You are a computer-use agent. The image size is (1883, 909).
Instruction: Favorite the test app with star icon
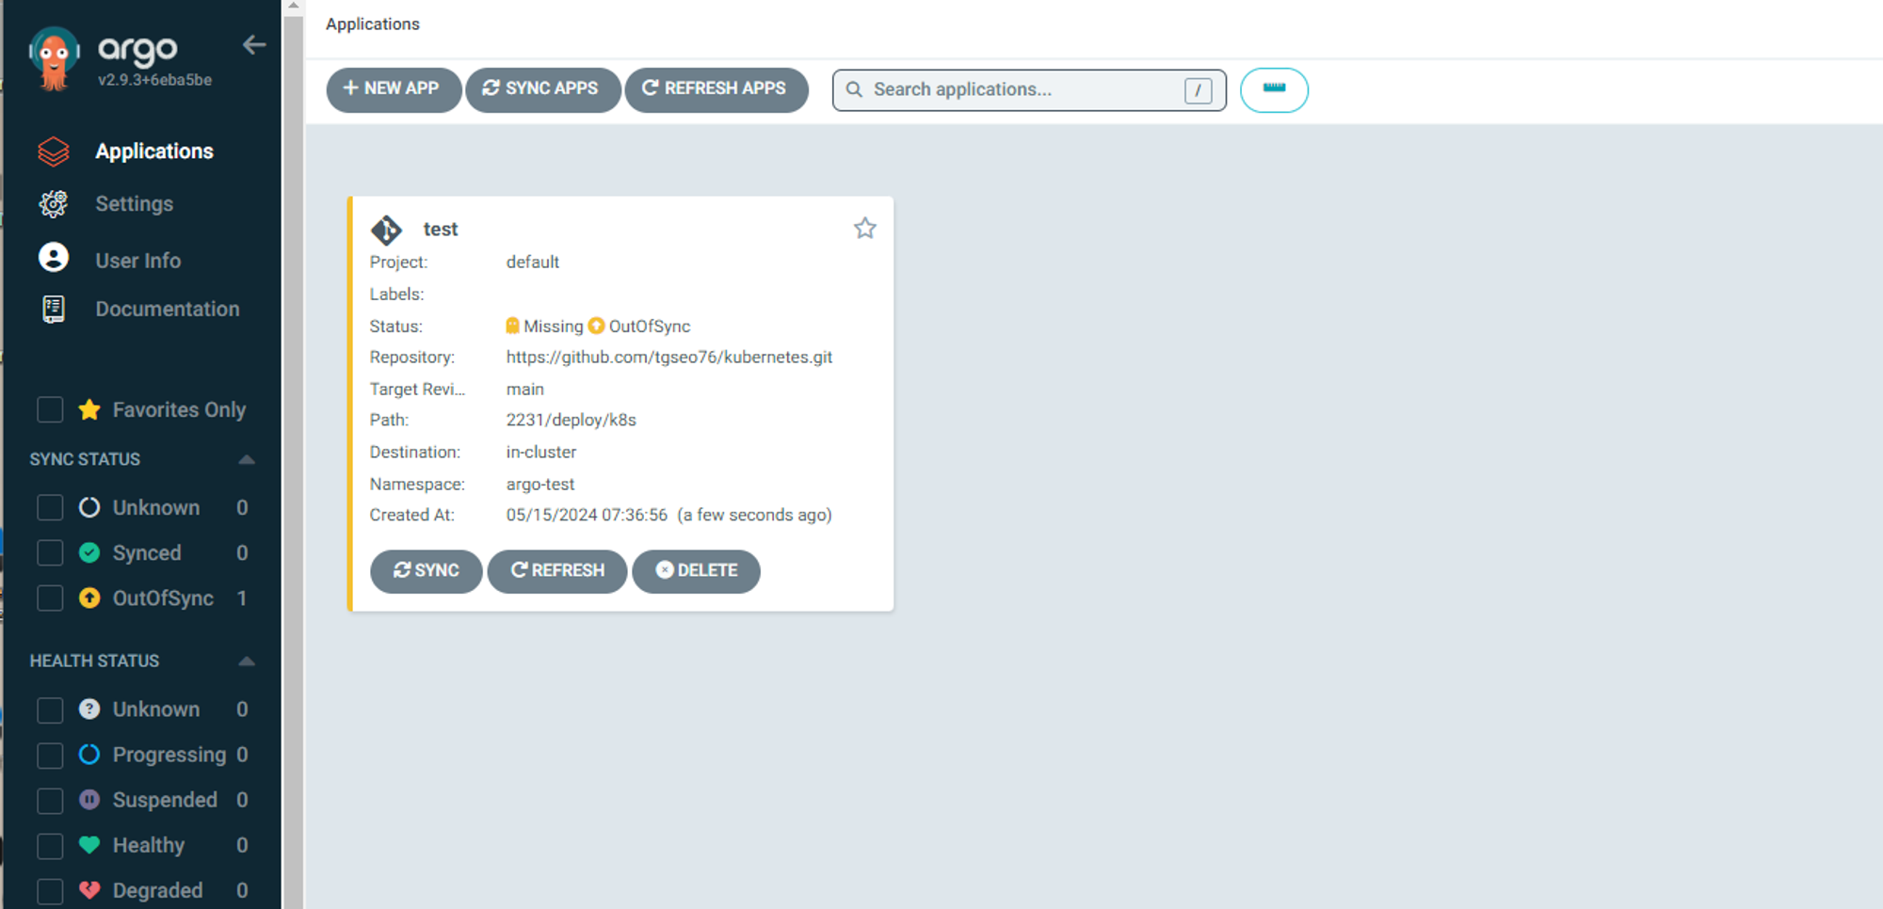tap(865, 228)
